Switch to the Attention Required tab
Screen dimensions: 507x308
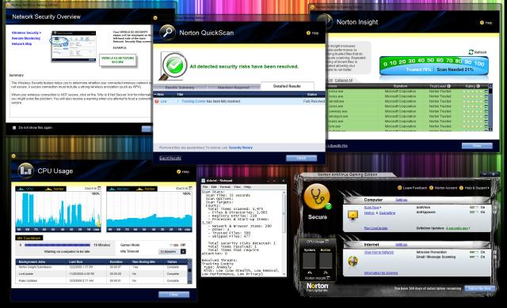coord(234,88)
